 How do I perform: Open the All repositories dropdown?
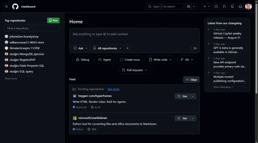coord(107,48)
